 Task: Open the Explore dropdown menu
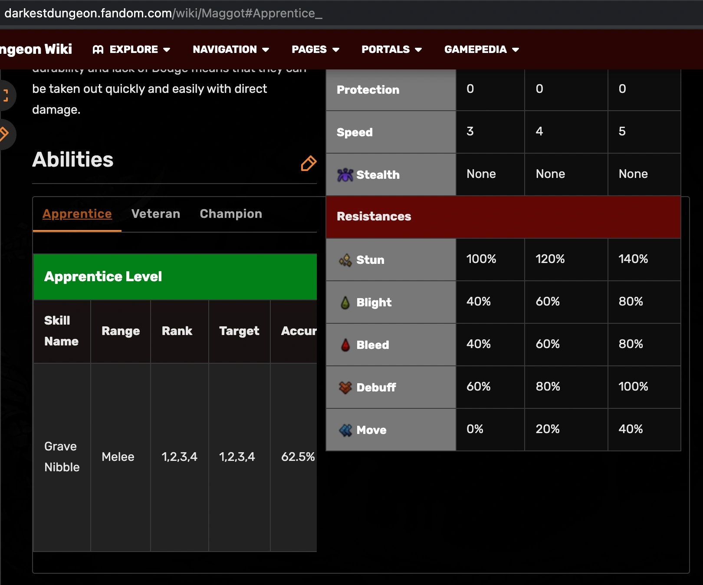point(131,49)
